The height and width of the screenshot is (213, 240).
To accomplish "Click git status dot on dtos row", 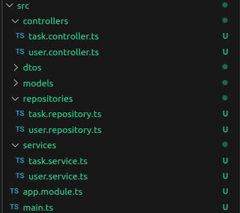I will pyautogui.click(x=225, y=67).
